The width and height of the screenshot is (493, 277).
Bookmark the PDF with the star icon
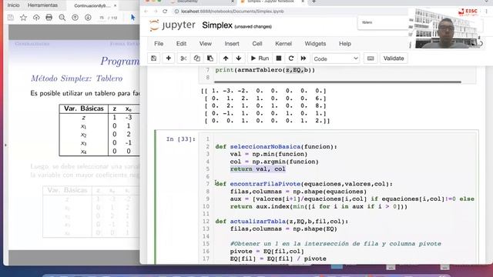click(x=23, y=18)
